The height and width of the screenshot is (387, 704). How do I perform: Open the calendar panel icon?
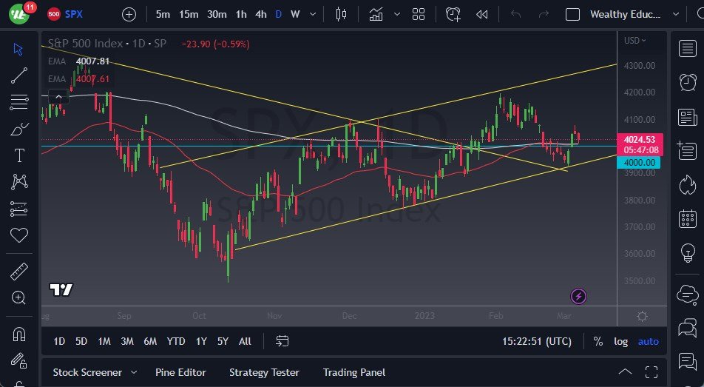[687, 219]
